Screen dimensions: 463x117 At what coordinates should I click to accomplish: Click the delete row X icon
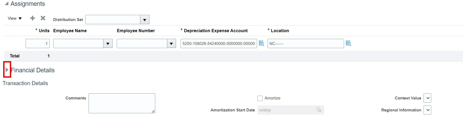tap(43, 18)
